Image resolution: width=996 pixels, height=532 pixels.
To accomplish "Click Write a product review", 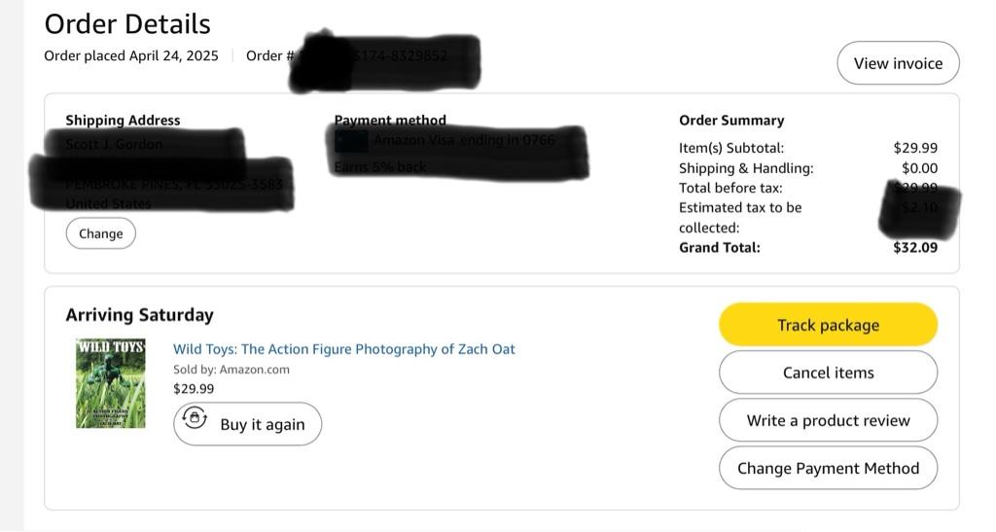I will pyautogui.click(x=828, y=420).
